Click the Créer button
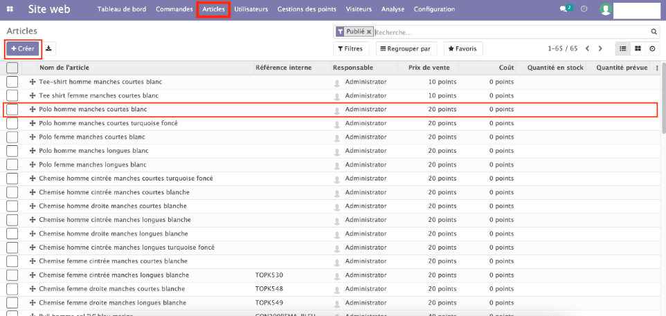Screen dimensions: 666x316 (23, 48)
